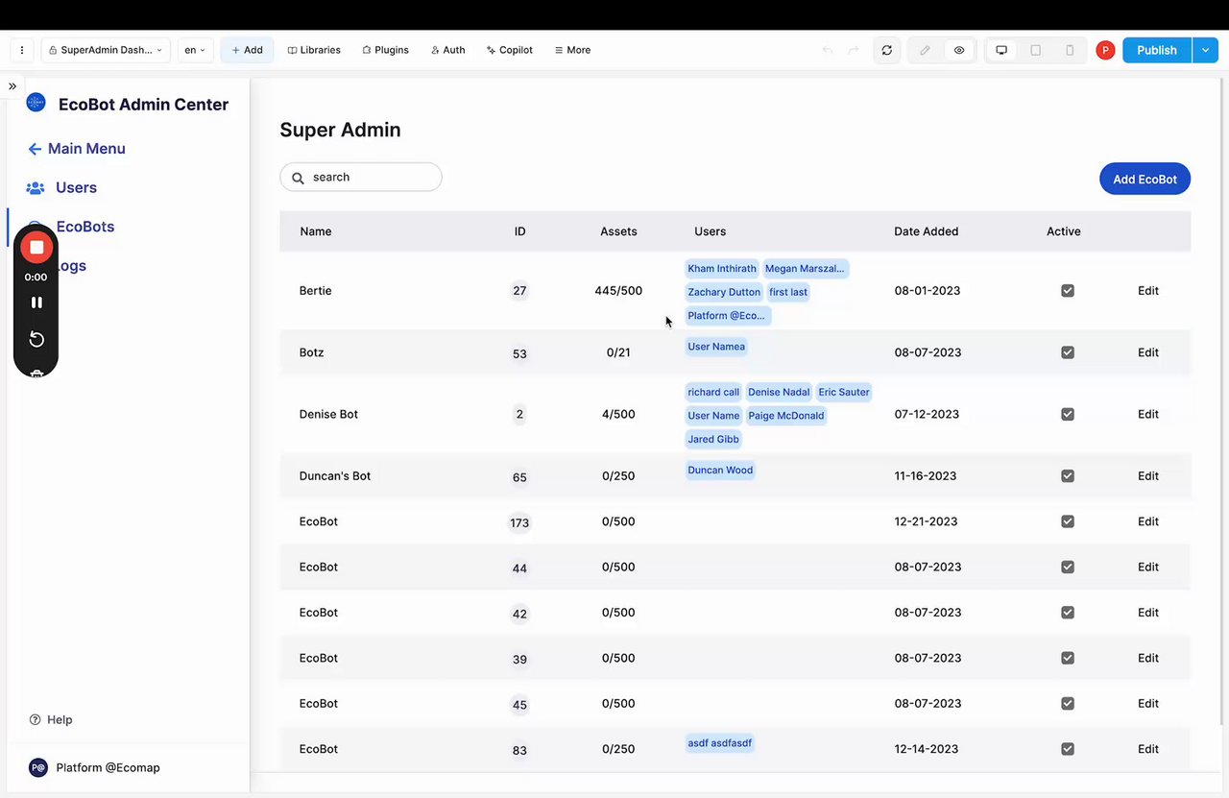Click Edit for Duncan's Bot row
The width and height of the screenshot is (1229, 798).
tap(1148, 475)
